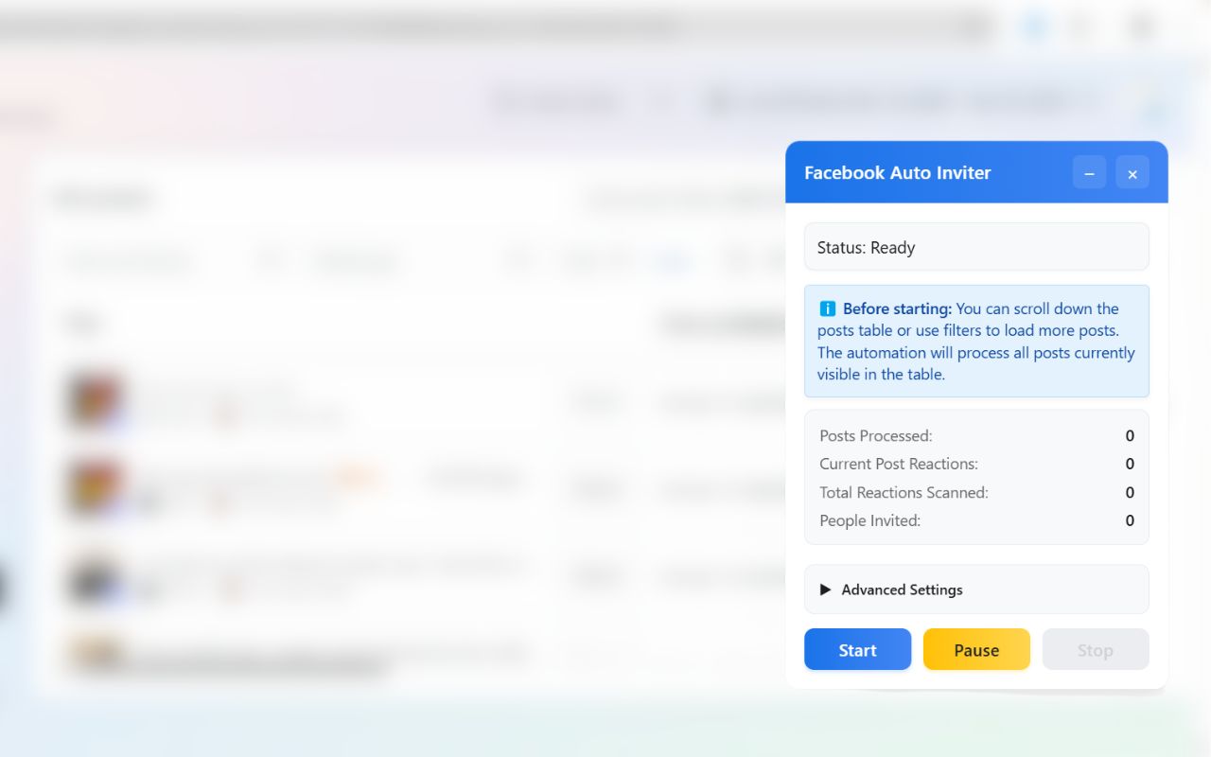The image size is (1211, 757).
Task: Click the Posts Processed counter value
Action: point(1129,436)
